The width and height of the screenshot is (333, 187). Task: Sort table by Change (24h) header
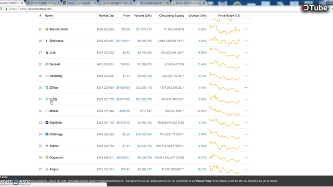click(x=197, y=16)
